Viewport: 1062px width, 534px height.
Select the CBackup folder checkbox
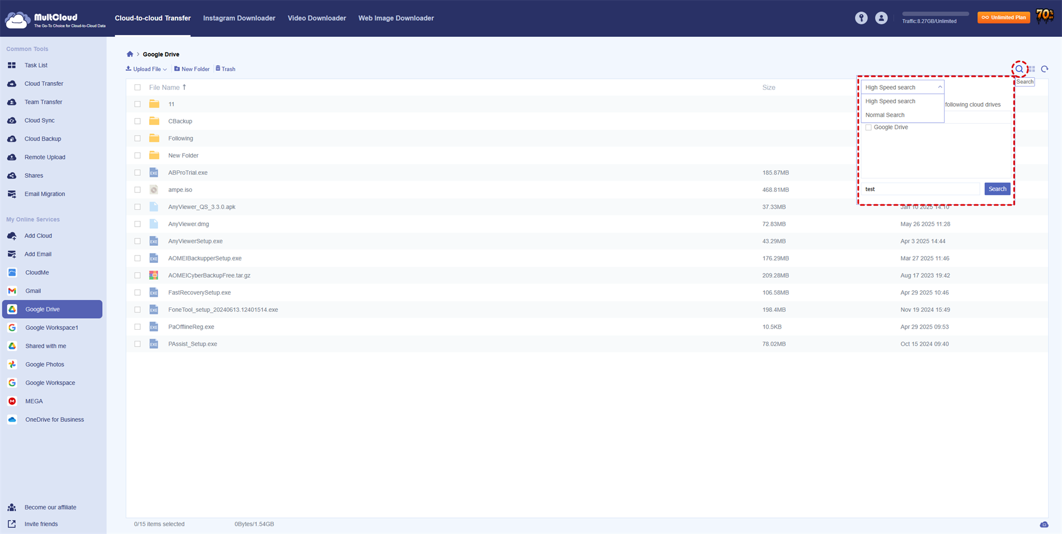[x=137, y=121]
